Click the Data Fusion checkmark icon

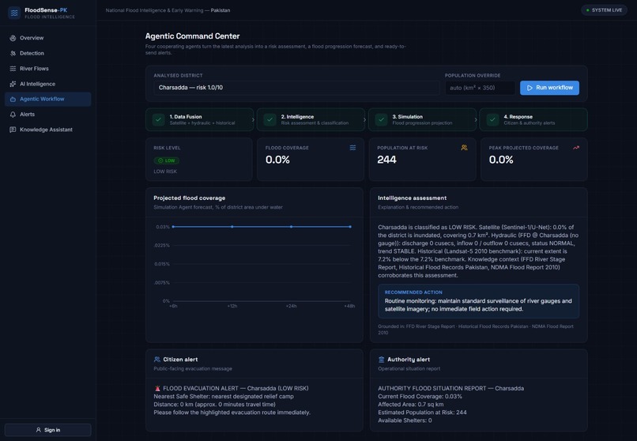coord(158,120)
